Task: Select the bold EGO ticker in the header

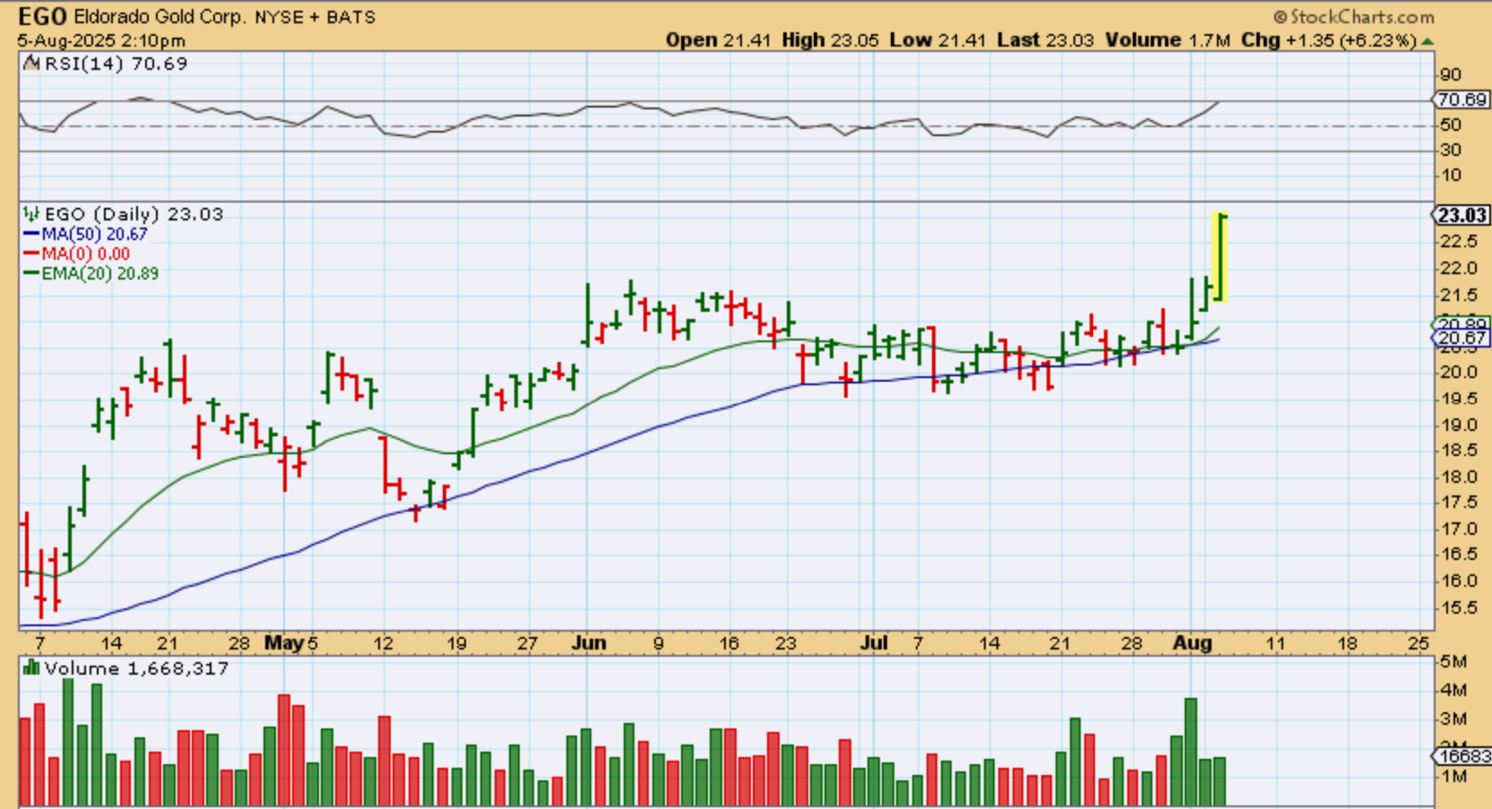Action: click(42, 16)
